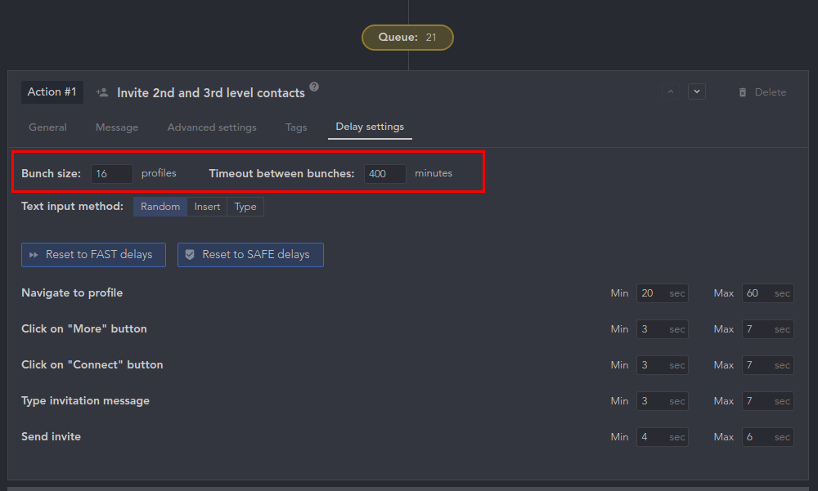Click the Delete trash icon
This screenshot has width=818, height=491.
[x=743, y=92]
